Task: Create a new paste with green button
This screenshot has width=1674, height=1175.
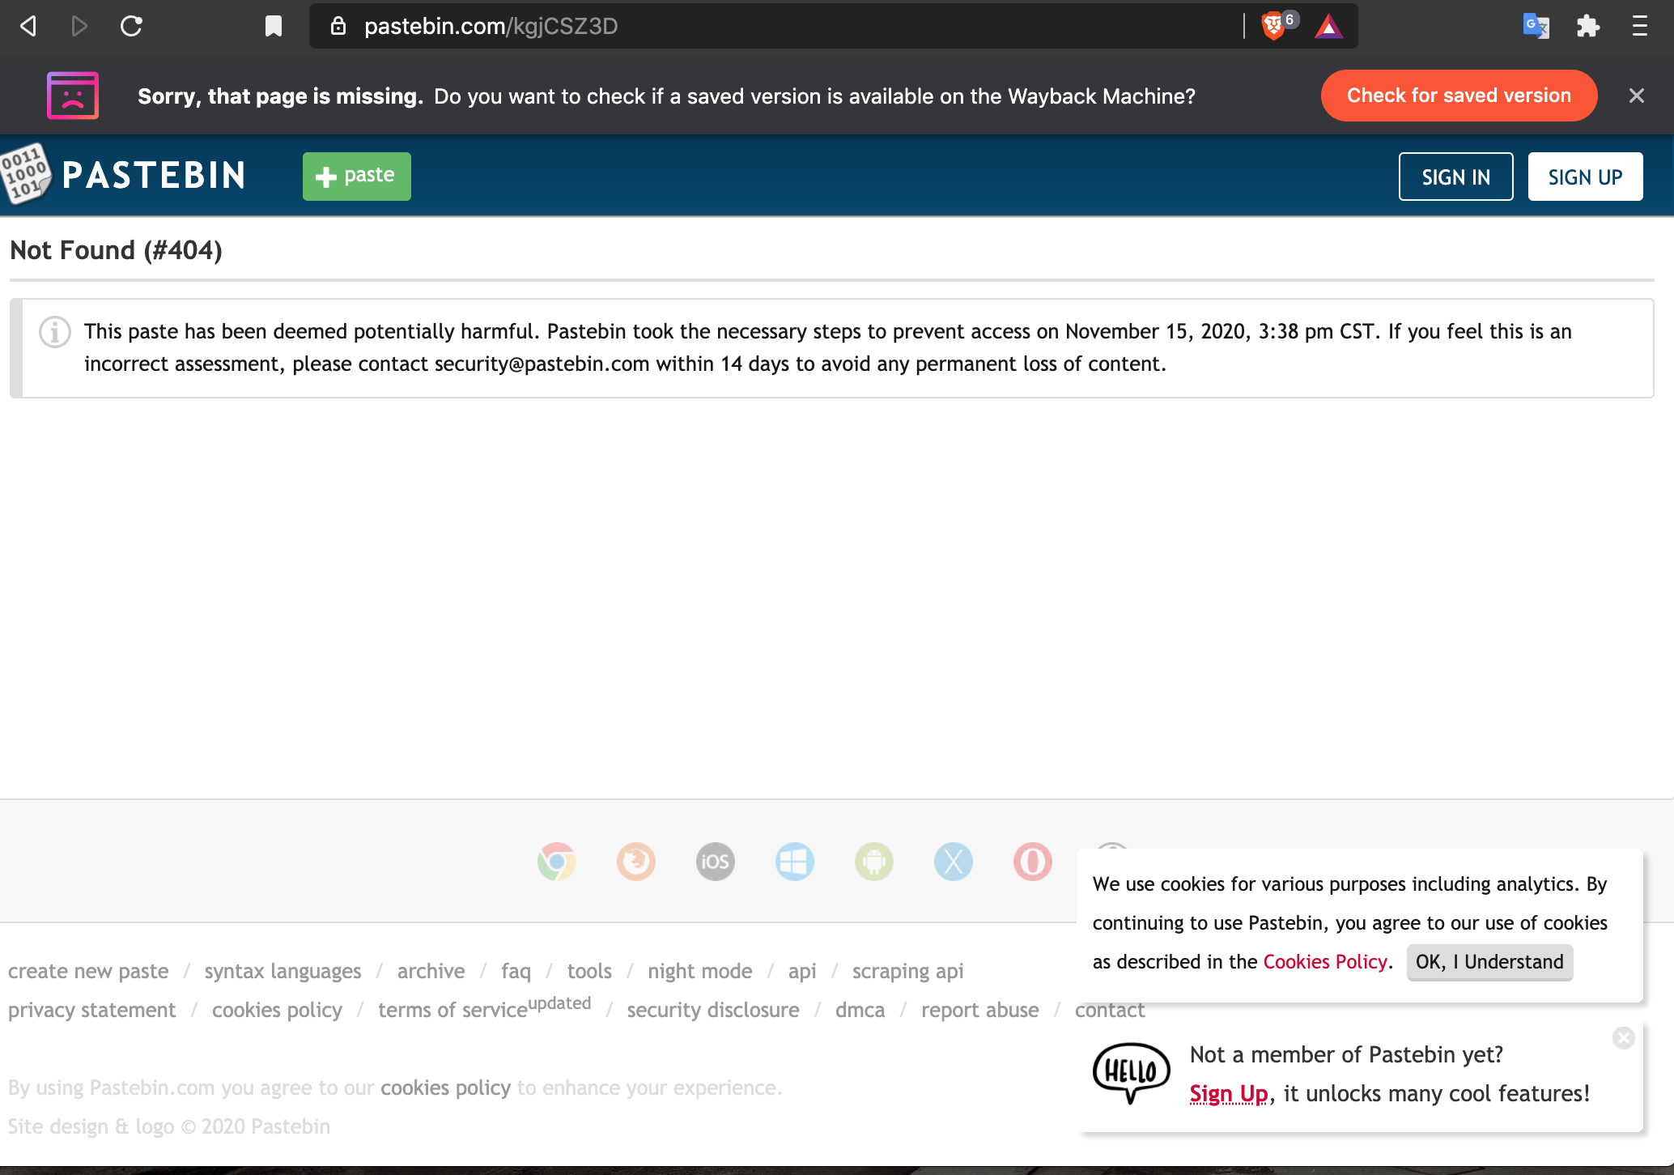Action: pos(357,176)
